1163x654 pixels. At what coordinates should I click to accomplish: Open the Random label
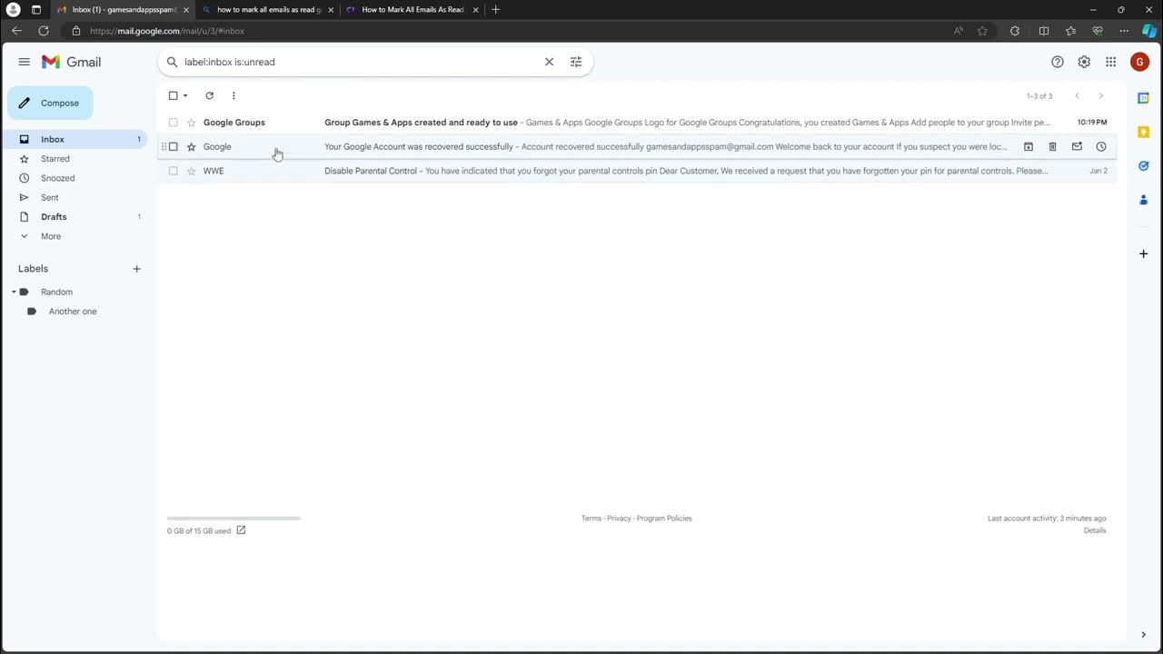[56, 292]
